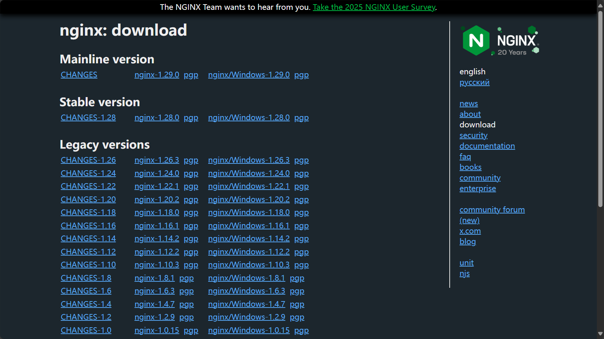604x339 pixels.
Task: Download nginx-1.26.3
Action: tap(157, 160)
